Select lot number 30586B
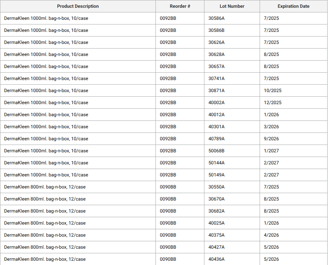Image resolution: width=328 pixels, height=265 pixels. pyautogui.click(x=216, y=30)
